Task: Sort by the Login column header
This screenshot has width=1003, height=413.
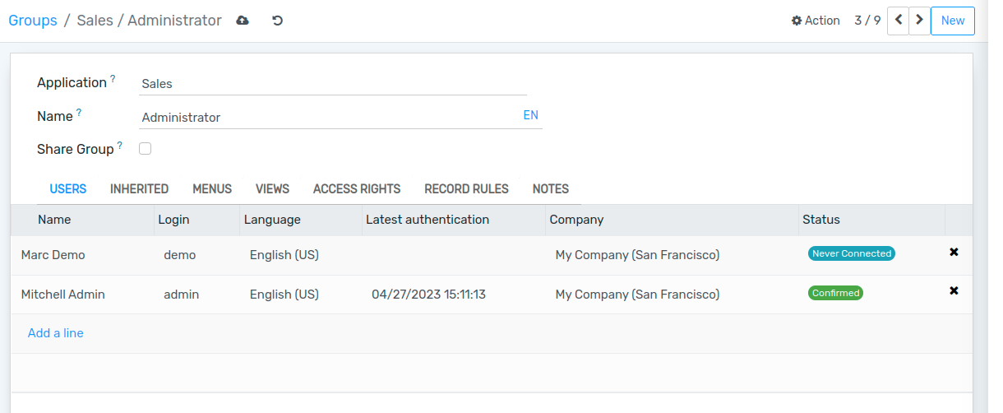Action: tap(197, 220)
